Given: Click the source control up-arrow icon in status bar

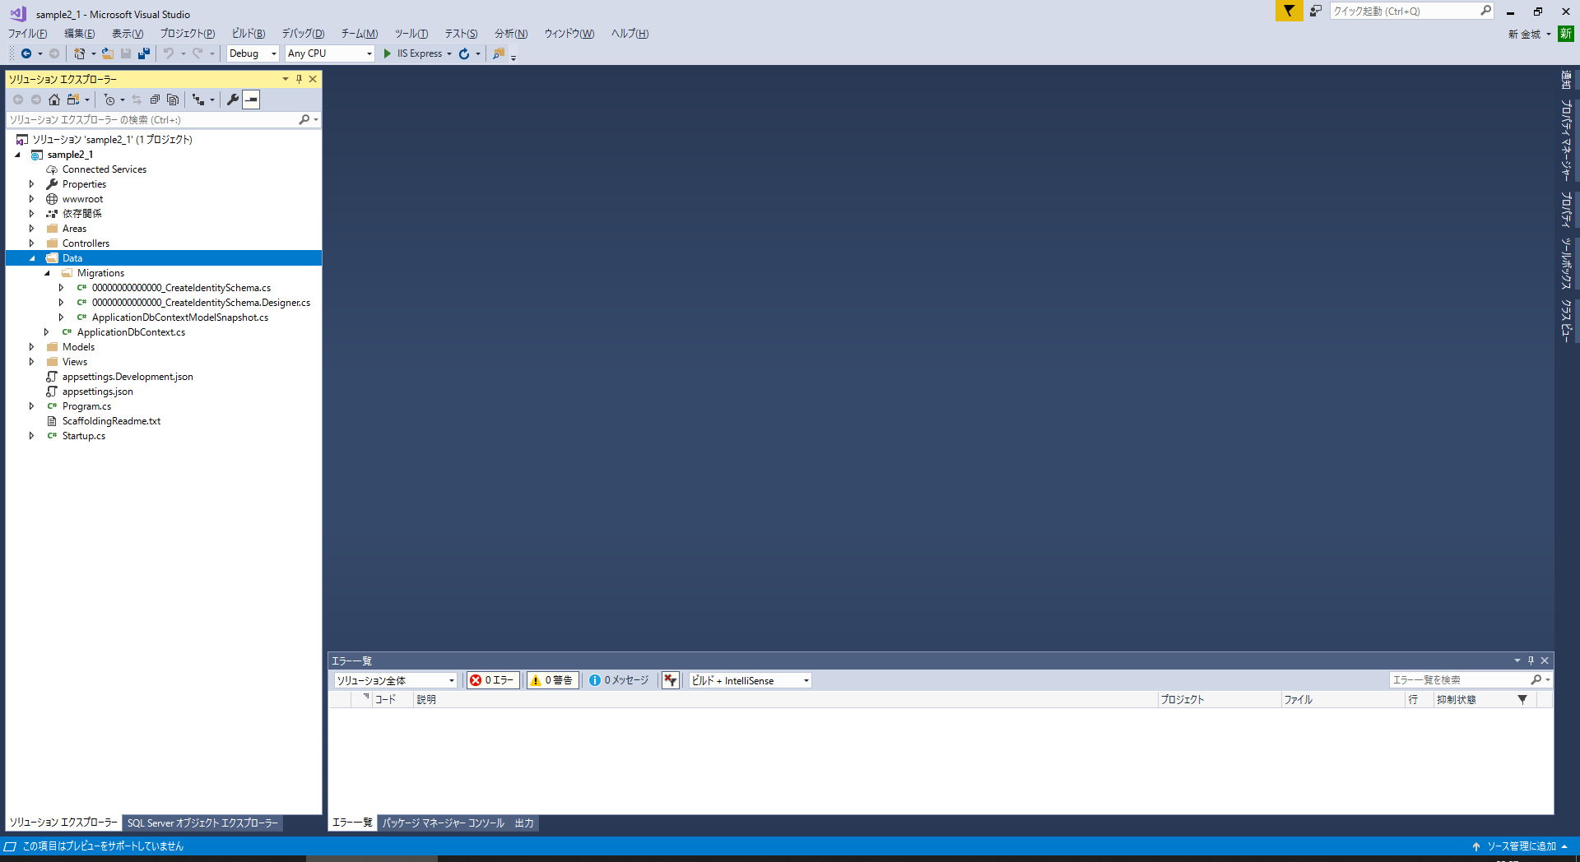Looking at the screenshot, I should (x=1476, y=846).
